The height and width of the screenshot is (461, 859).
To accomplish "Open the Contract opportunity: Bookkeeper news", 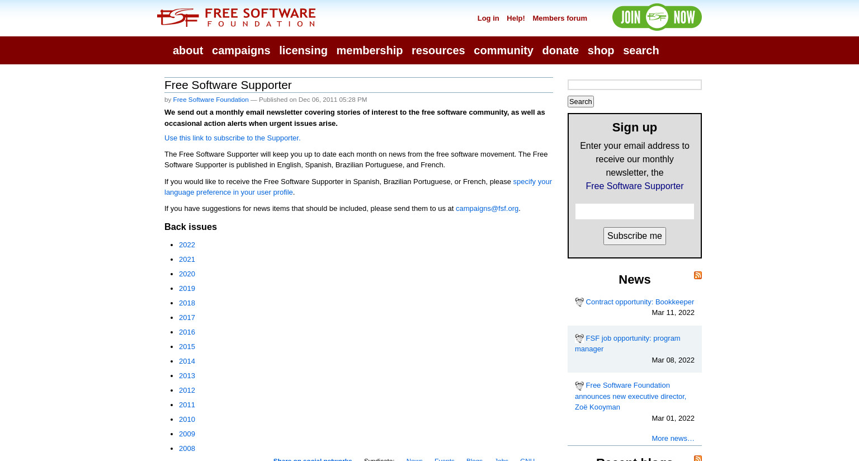I will pyautogui.click(x=640, y=302).
